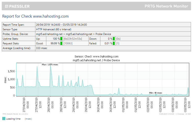Click the 29/04/2019 12:00 x-axis label
Viewport: 195px width, 123px height.
click(x=88, y=105)
